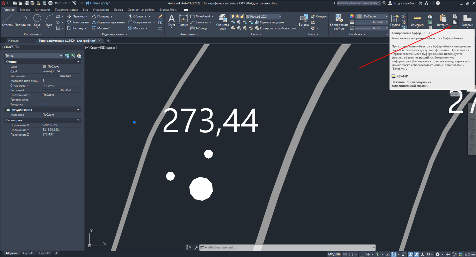
Task: Toggle grid display in status bar
Action: pos(345,254)
